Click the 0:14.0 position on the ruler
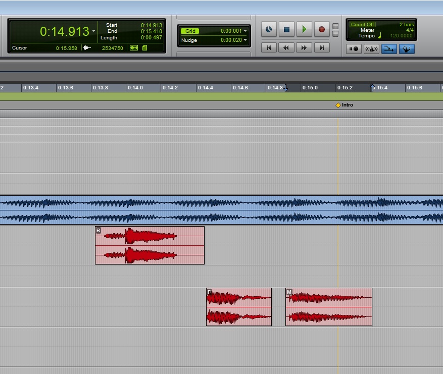443x374 pixels. point(135,87)
